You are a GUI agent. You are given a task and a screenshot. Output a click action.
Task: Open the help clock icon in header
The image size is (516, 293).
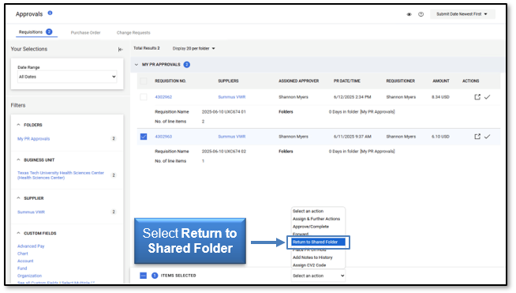(x=421, y=14)
